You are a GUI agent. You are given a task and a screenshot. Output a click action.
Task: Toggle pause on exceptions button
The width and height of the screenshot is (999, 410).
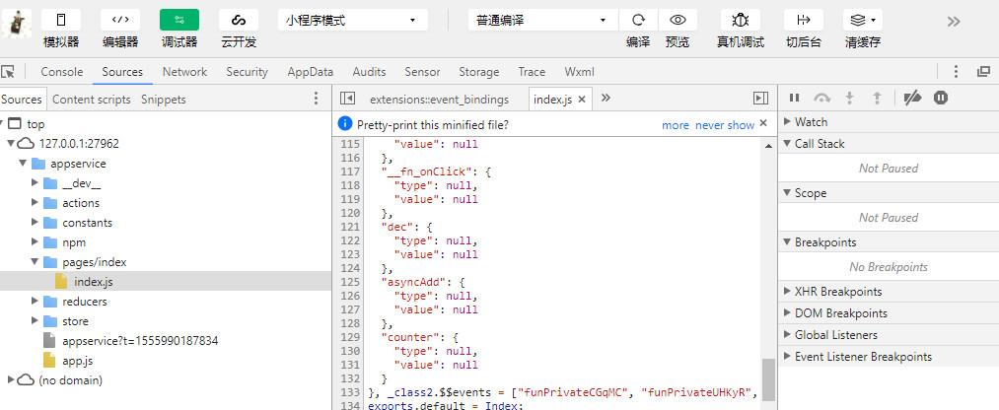click(x=941, y=98)
